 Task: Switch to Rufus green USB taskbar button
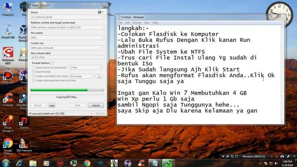(168, 163)
